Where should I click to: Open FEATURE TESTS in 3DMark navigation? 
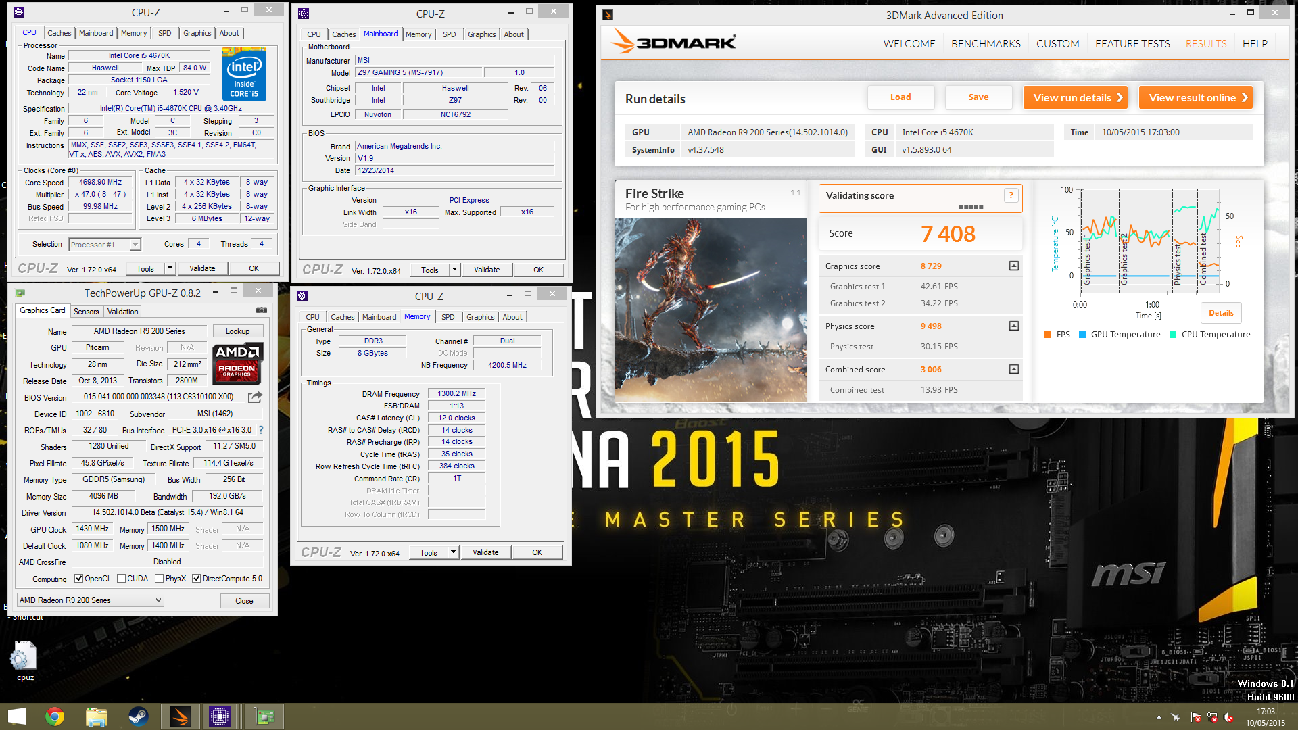(x=1132, y=43)
